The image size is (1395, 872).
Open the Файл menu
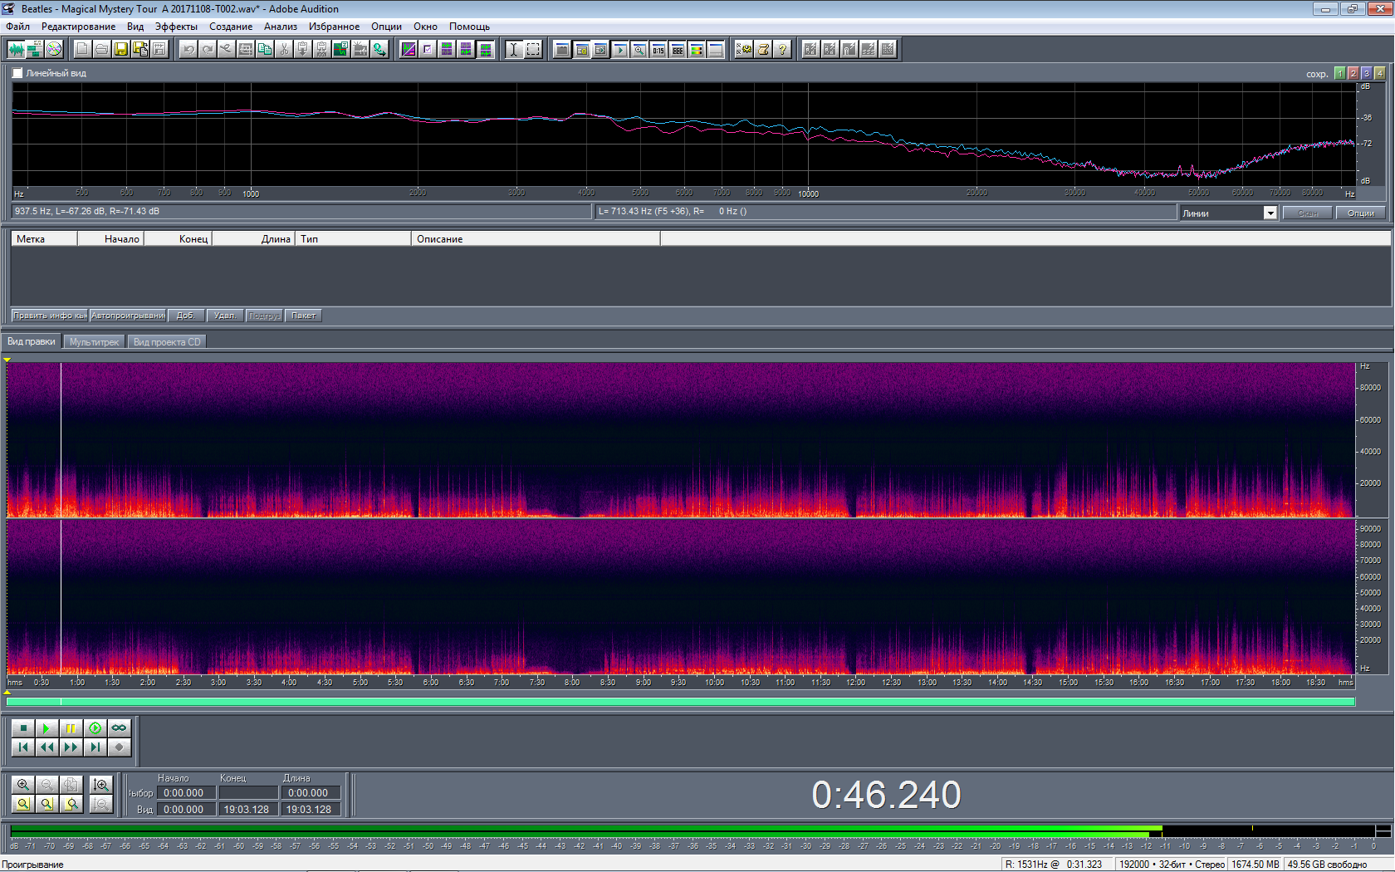coord(17,27)
